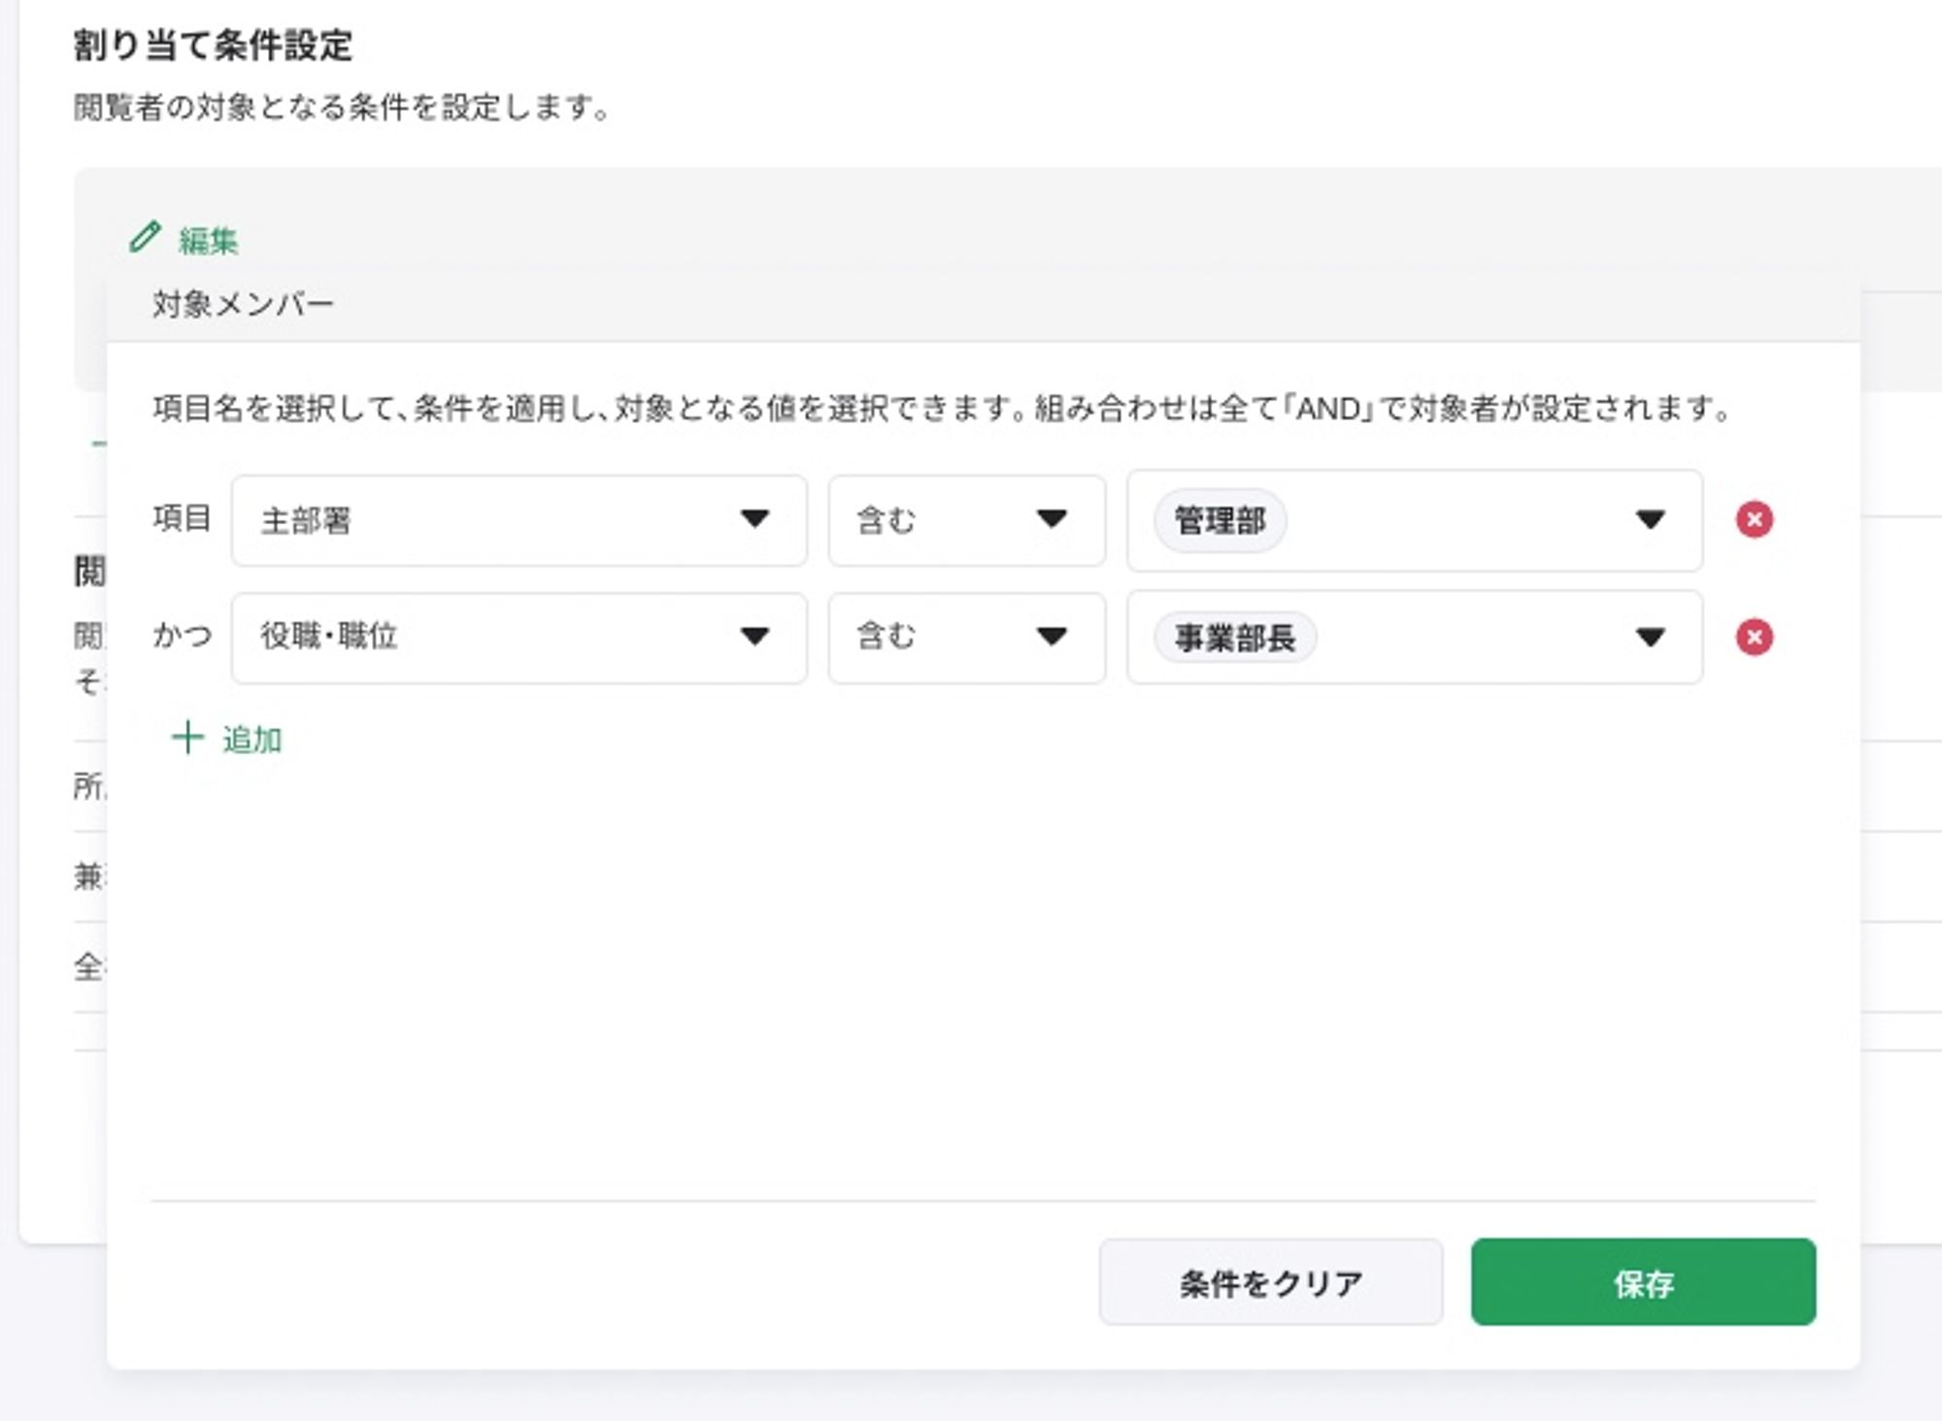Click the arrow in the 事業部長 value field

[x=1649, y=638]
